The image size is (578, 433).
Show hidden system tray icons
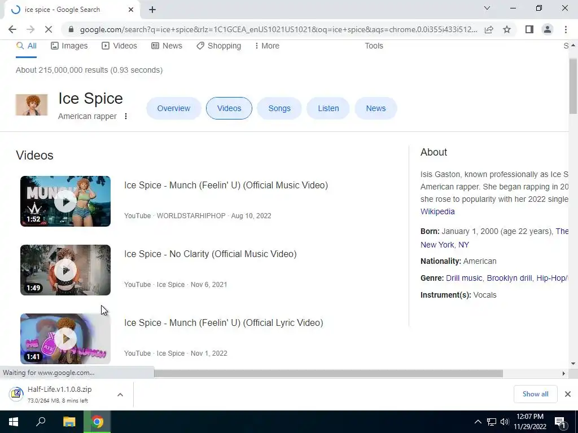tap(478, 422)
